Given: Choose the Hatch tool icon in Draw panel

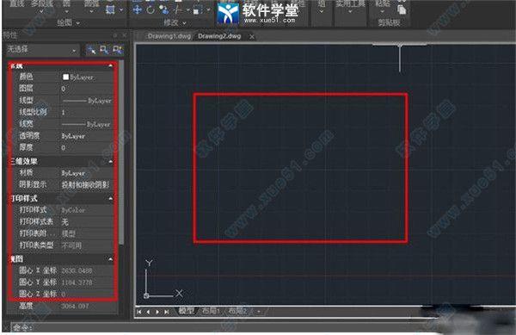Looking at the screenshot, I should click(x=110, y=9).
